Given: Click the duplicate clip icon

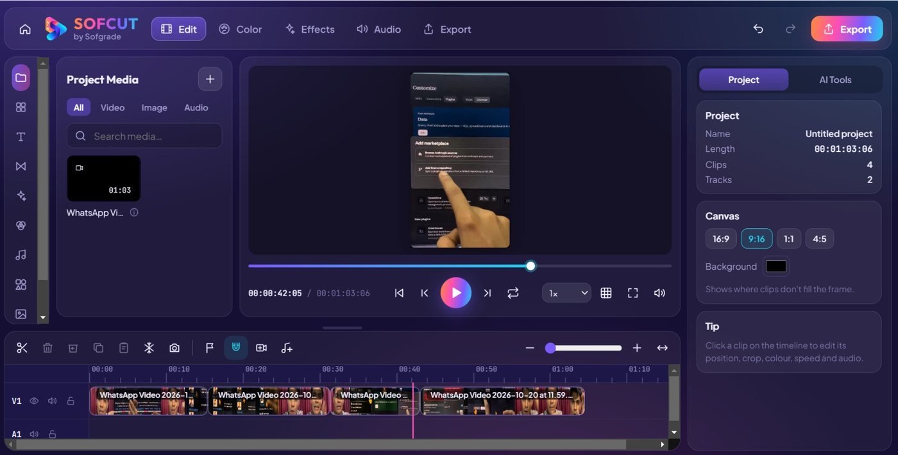Looking at the screenshot, I should coord(98,347).
